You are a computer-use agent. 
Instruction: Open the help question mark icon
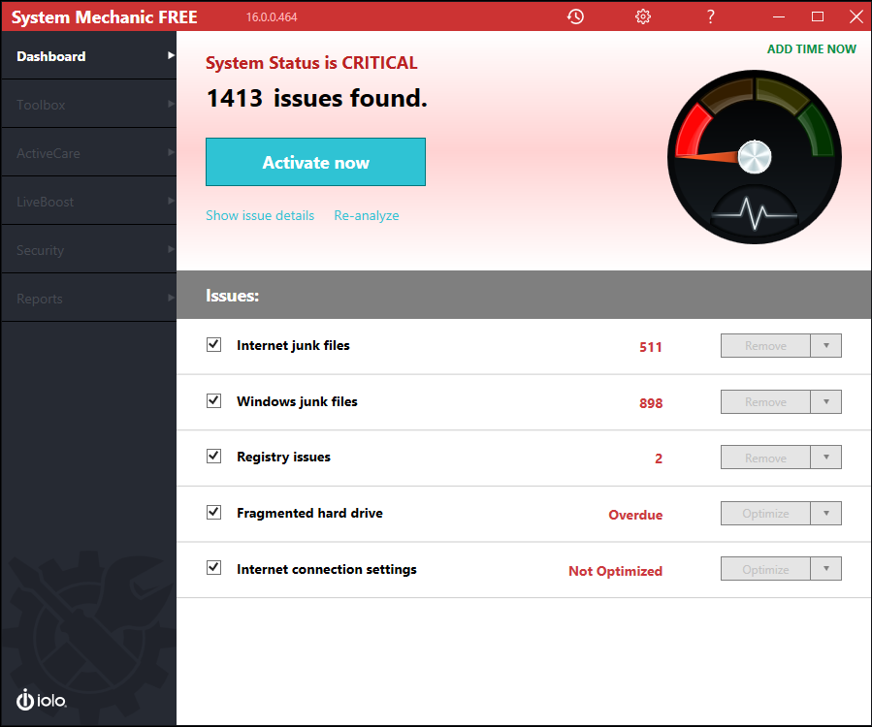[710, 16]
